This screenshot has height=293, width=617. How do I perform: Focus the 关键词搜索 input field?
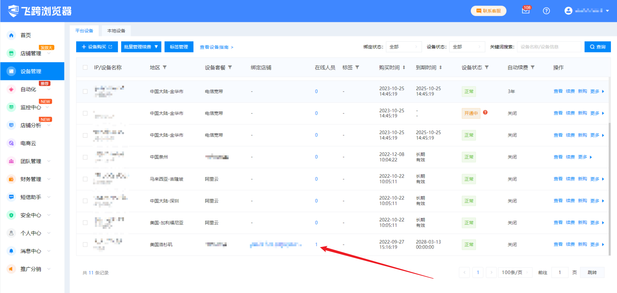[549, 47]
